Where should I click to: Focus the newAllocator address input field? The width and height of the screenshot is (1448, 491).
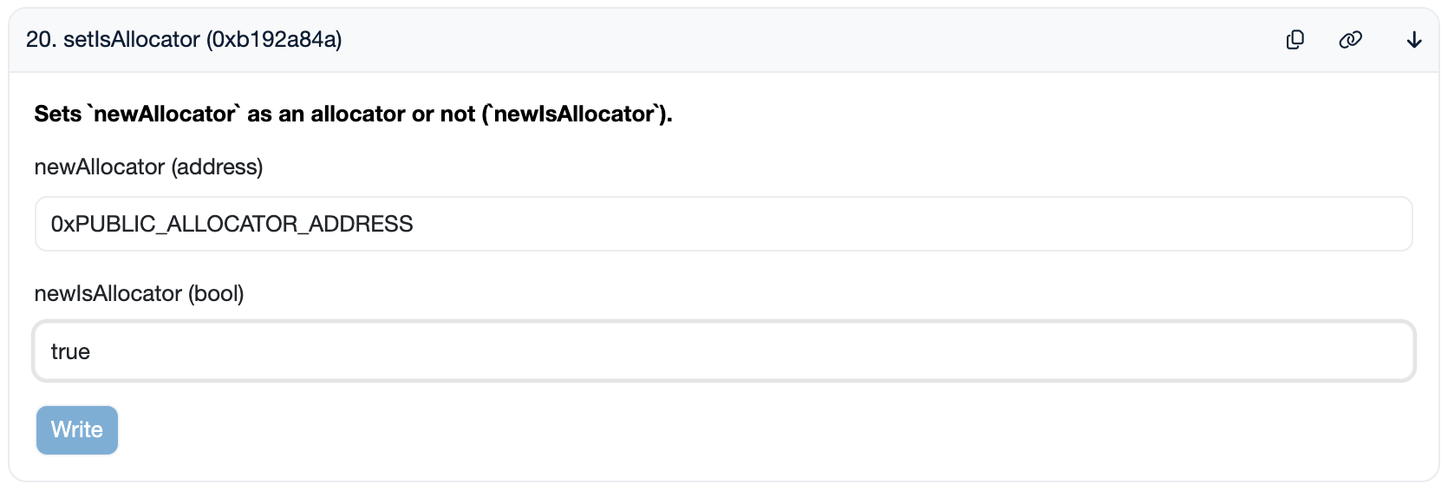pos(723,224)
